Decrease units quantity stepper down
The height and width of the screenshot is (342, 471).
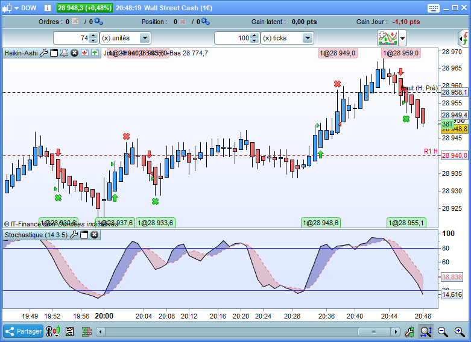(93, 41)
